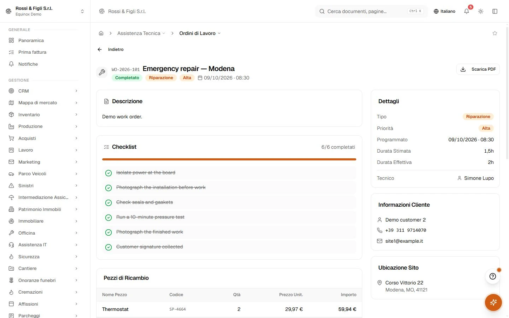Click the Sinistri warning triangle icon

point(11,185)
